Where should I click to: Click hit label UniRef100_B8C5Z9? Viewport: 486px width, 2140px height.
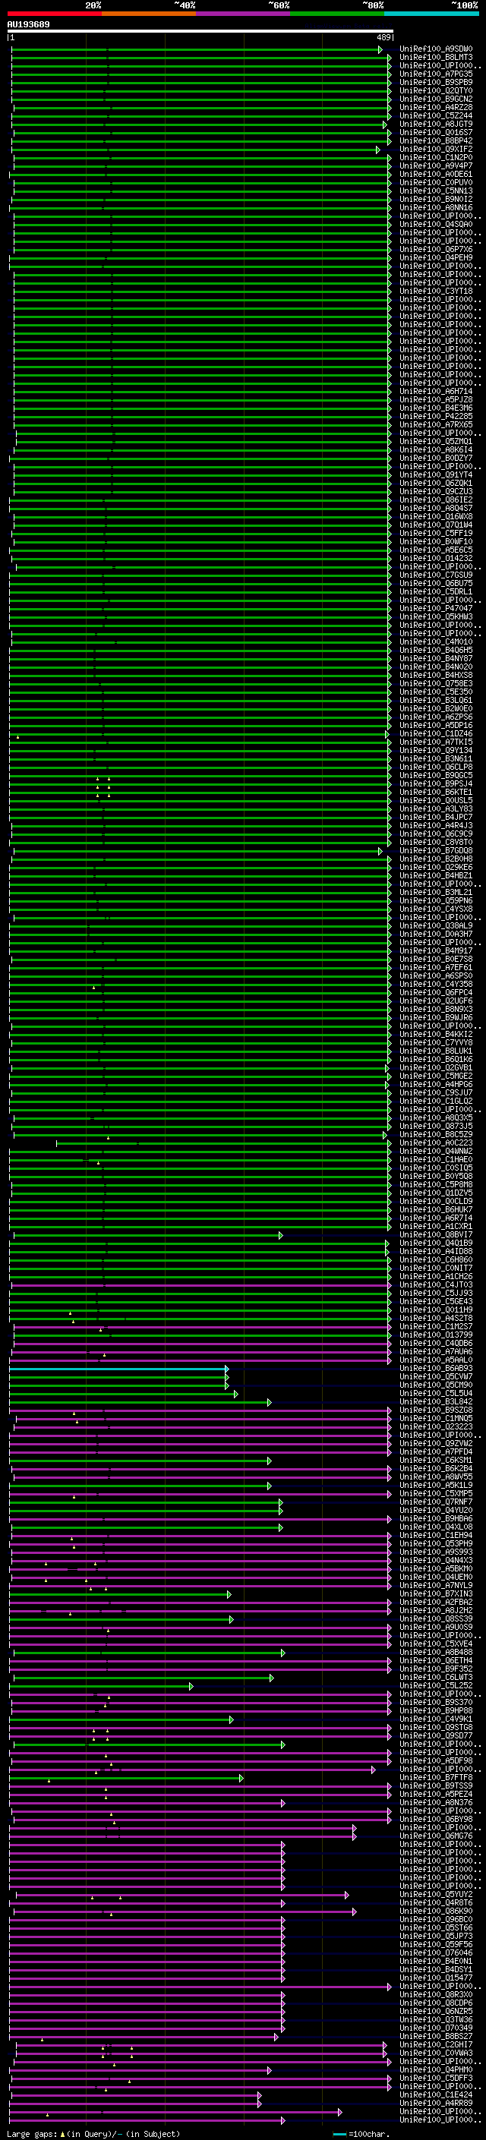tap(436, 1135)
